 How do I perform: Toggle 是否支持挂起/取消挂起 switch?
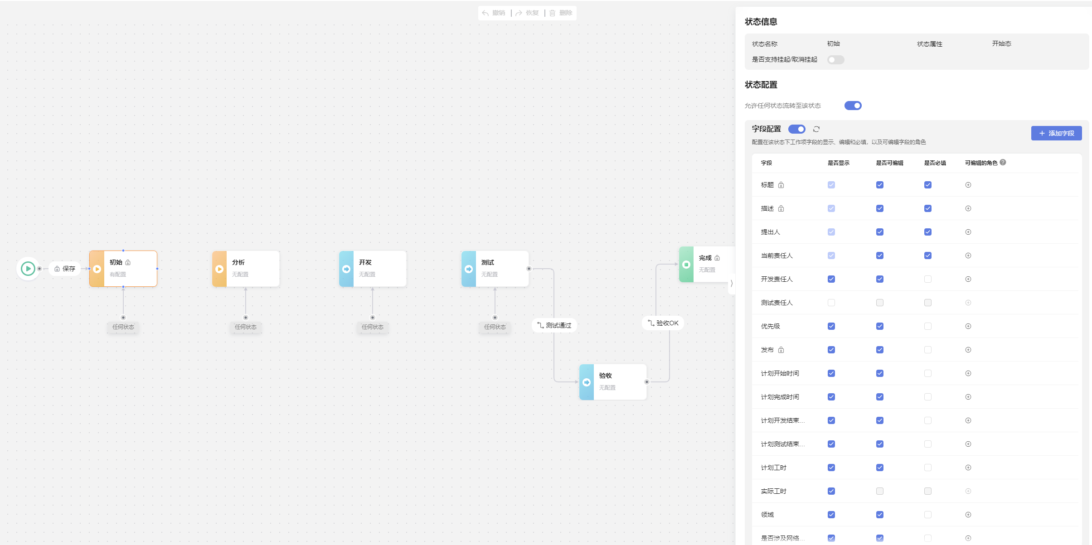click(835, 60)
